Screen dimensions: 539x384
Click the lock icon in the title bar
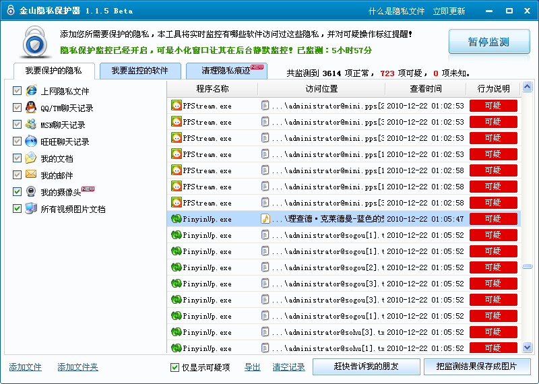[11, 10]
